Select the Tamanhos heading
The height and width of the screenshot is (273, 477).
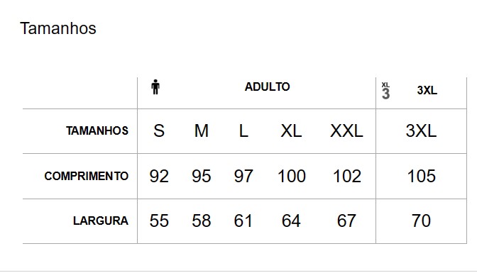58,28
